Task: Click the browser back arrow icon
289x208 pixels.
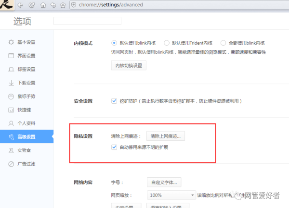Action: (21, 5)
